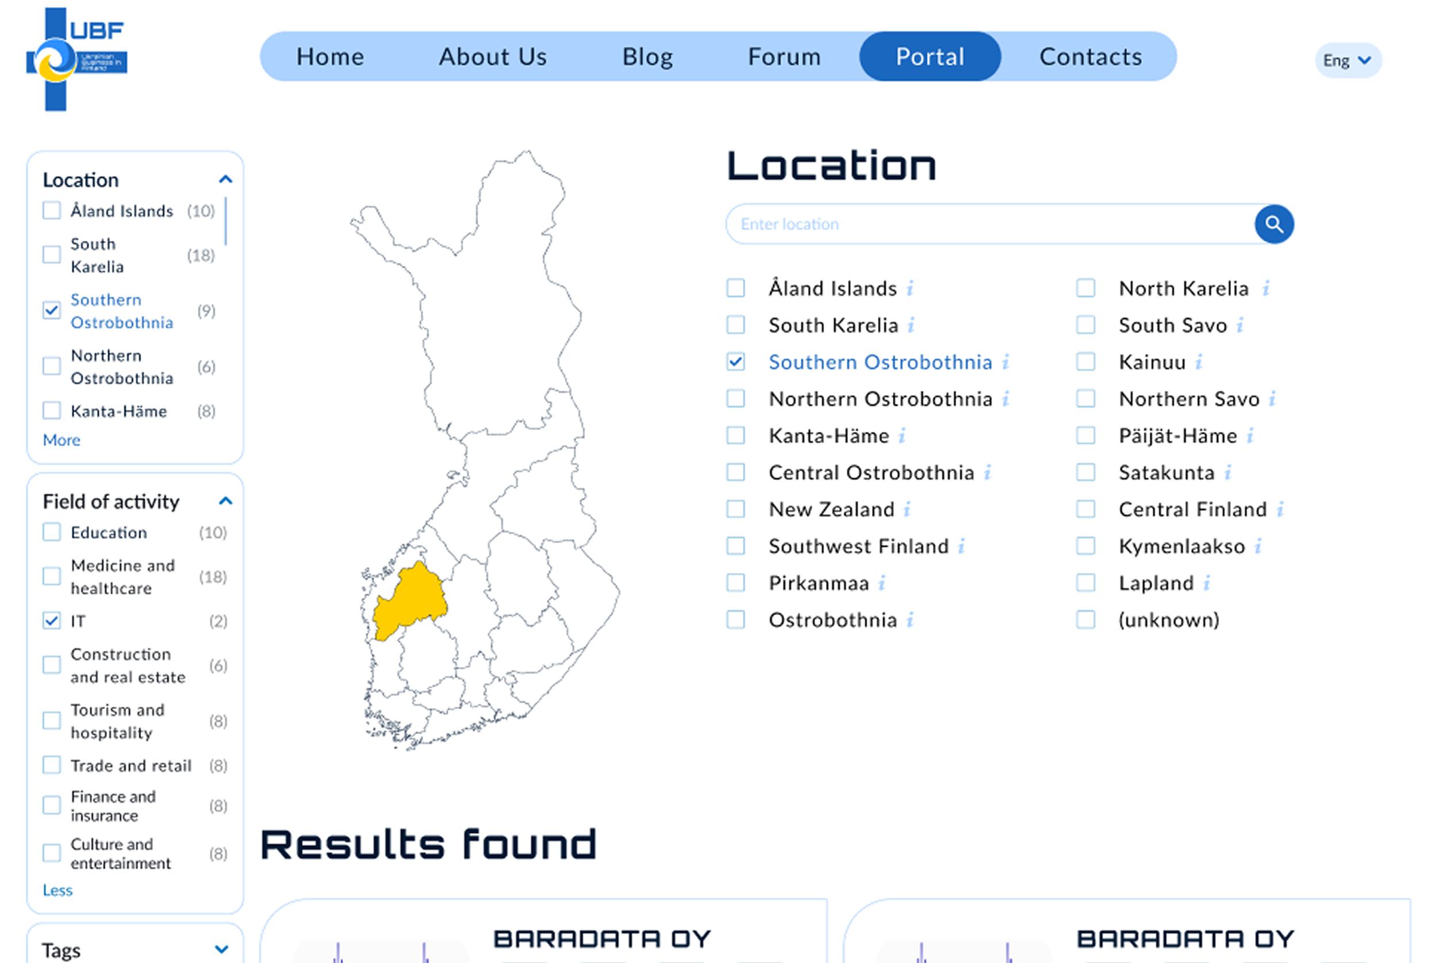This screenshot has height=963, width=1435.
Task: Check the Pirkanmaa location checkbox
Action: coord(736,582)
